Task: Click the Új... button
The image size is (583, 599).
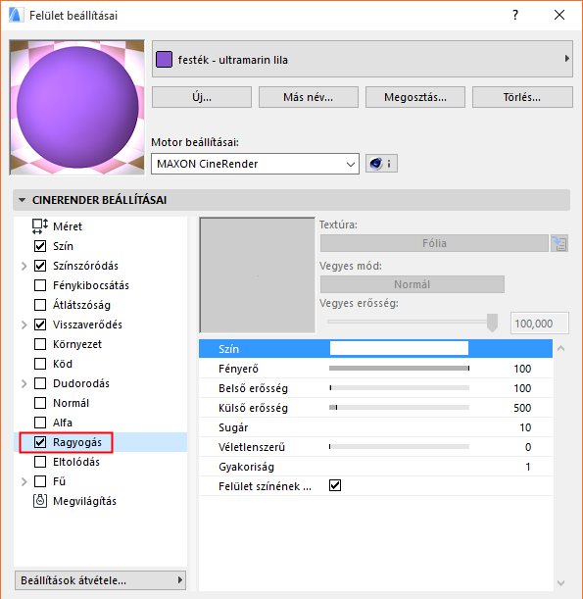Action: [x=202, y=97]
